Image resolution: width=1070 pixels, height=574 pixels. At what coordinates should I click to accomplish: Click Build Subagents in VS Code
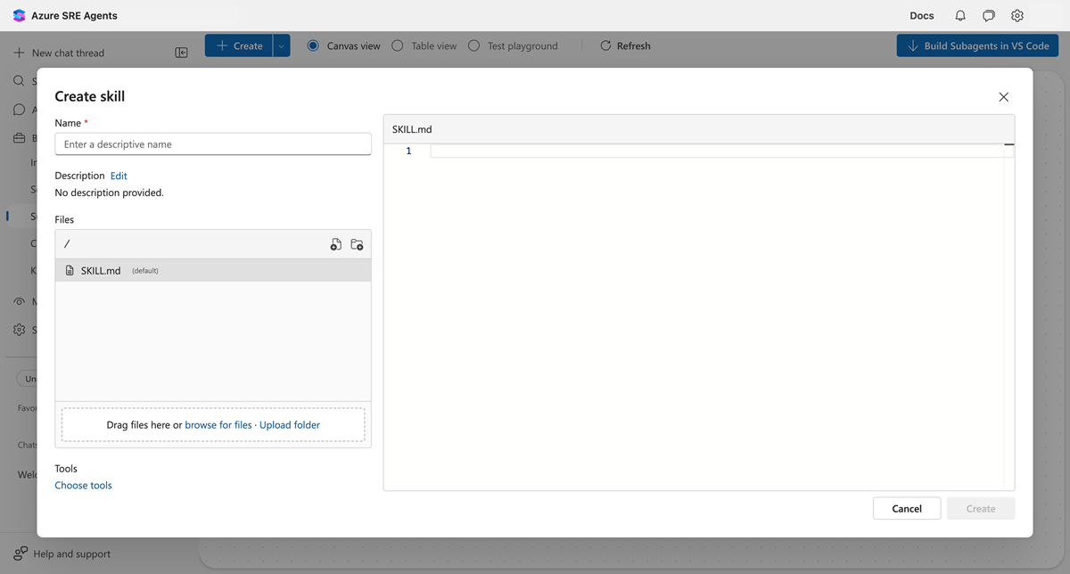977,45
